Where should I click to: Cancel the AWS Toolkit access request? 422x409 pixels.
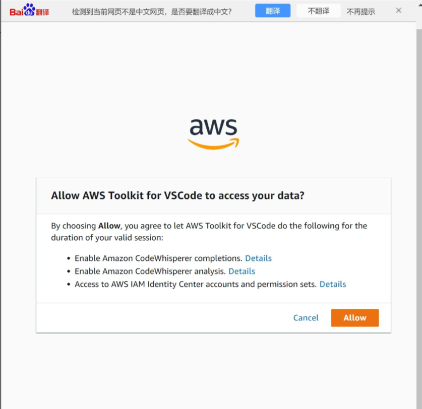point(306,317)
